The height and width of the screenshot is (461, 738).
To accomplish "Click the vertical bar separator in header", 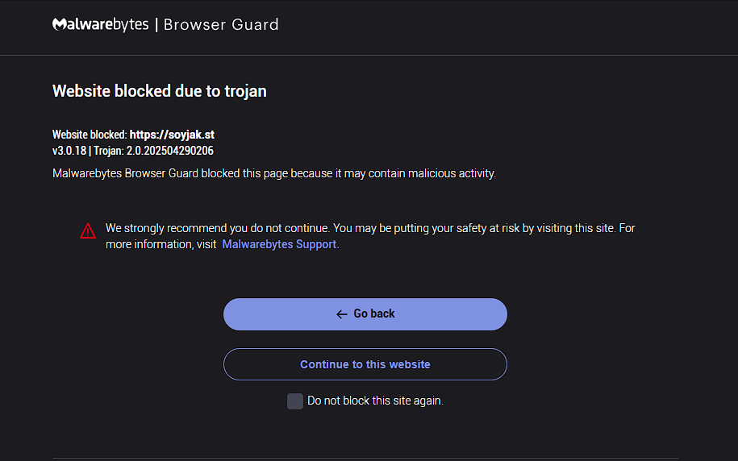I will pos(156,24).
